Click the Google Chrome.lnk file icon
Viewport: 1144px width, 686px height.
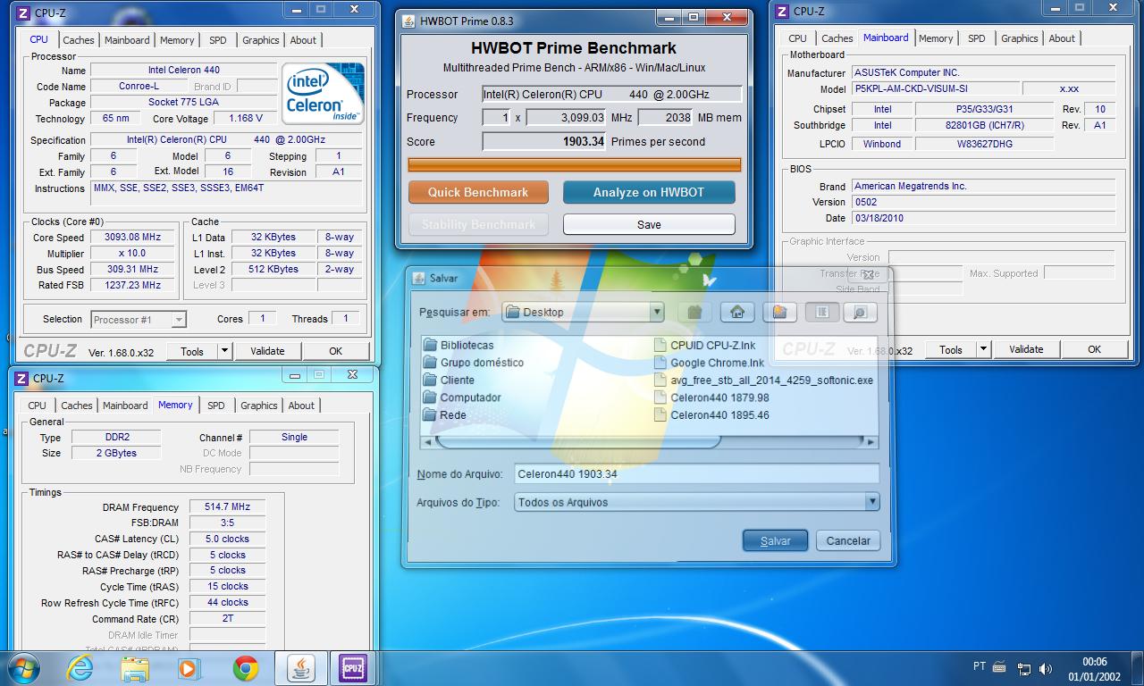click(x=660, y=363)
